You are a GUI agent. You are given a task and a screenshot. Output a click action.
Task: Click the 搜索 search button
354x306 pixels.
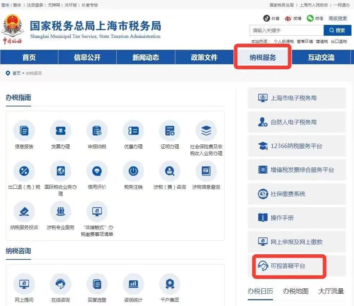coord(337,30)
